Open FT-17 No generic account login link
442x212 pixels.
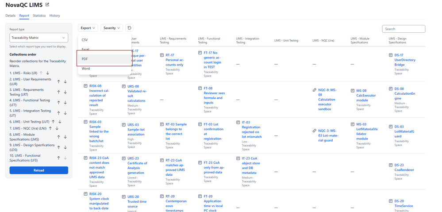(213, 60)
